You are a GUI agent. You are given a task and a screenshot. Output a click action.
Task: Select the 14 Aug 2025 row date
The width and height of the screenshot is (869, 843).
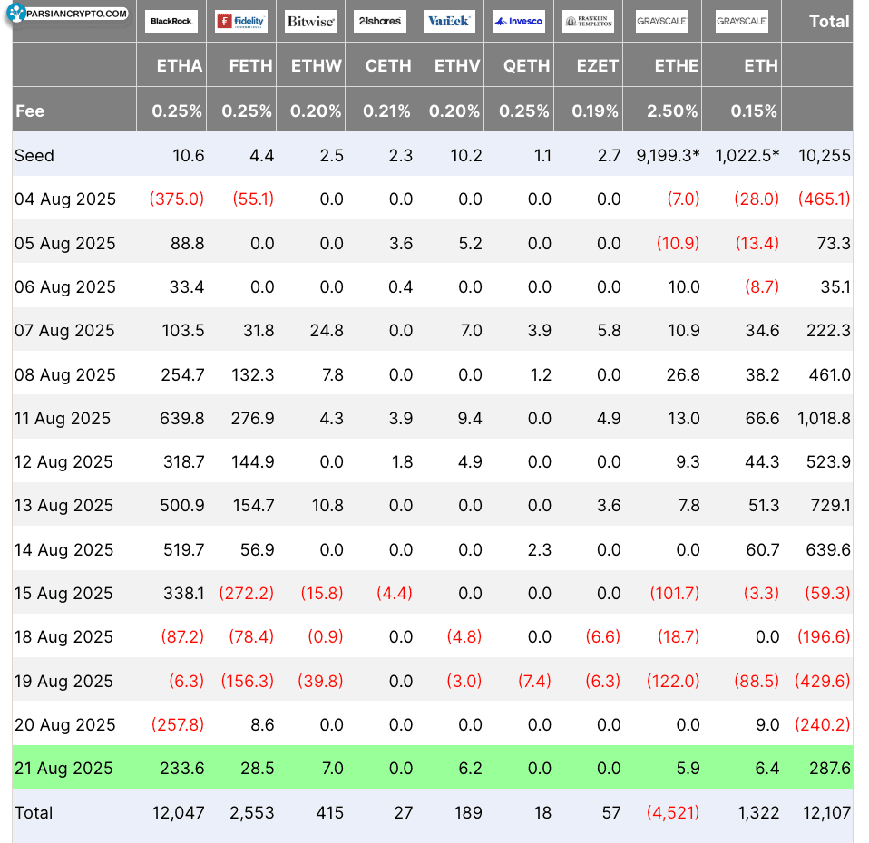[63, 550]
